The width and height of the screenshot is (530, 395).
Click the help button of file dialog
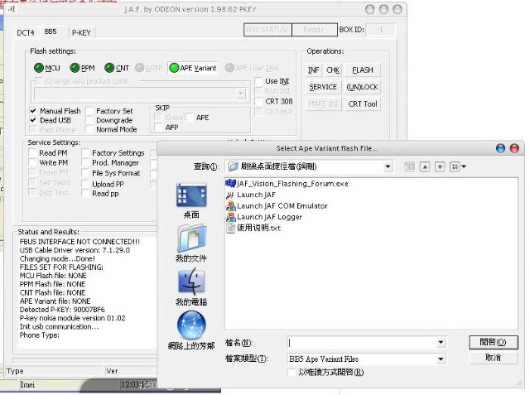[500, 148]
